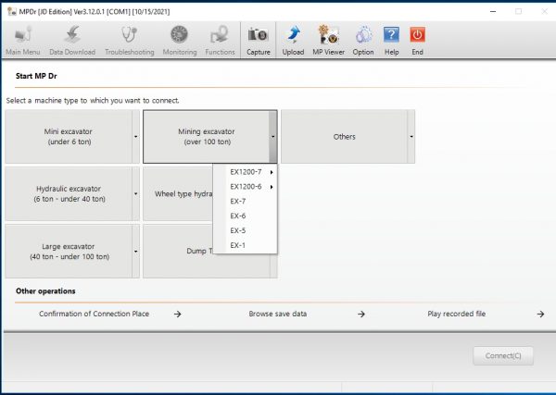Select Mining excavator (over 100 ton)
Viewport: 556px width, 395px height.
(206, 137)
